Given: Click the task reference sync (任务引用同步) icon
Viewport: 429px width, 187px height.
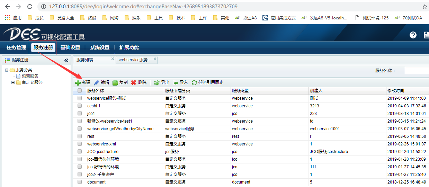Looking at the screenshot, I should coord(194,83).
